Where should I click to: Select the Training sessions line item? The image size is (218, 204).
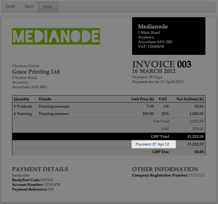pyautogui.click(x=53, y=114)
